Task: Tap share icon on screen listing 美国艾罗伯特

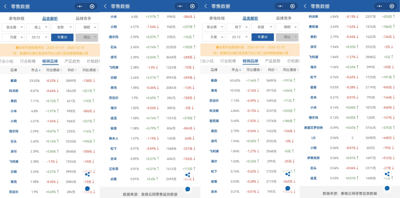Action: click(x=387, y=174)
